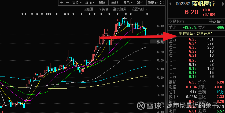Click the 换手 0.02% value
The width and height of the screenshot is (225, 113).
[191, 97]
